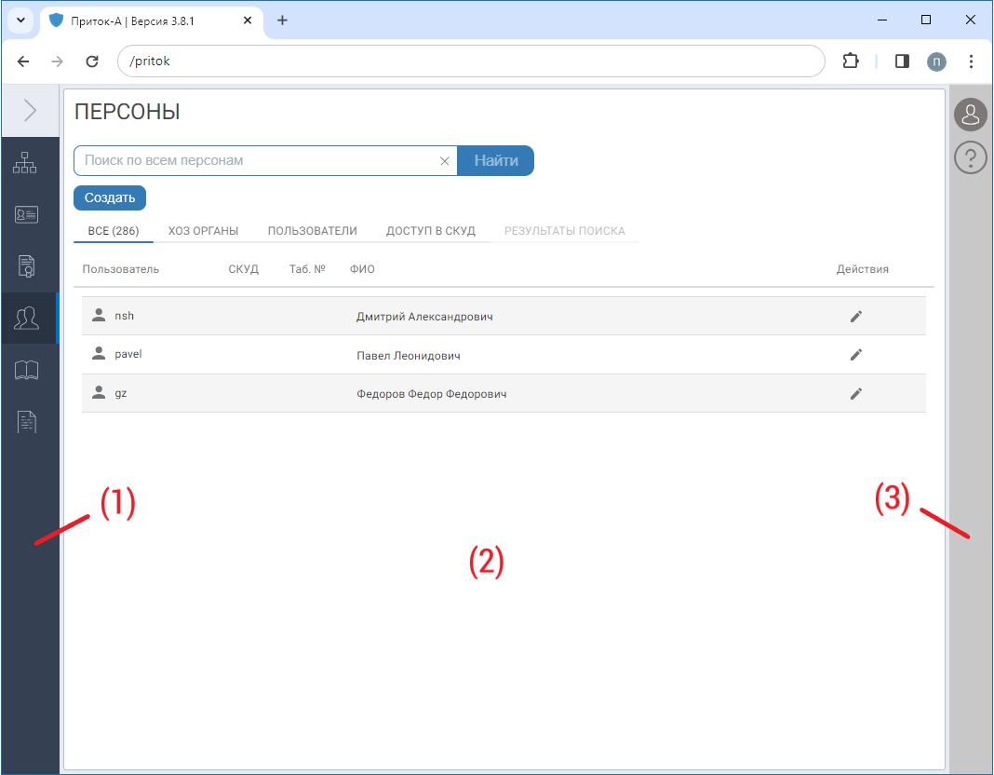Open the tab search dropdown arrow
Screen dimensions: 994x775
click(x=20, y=20)
